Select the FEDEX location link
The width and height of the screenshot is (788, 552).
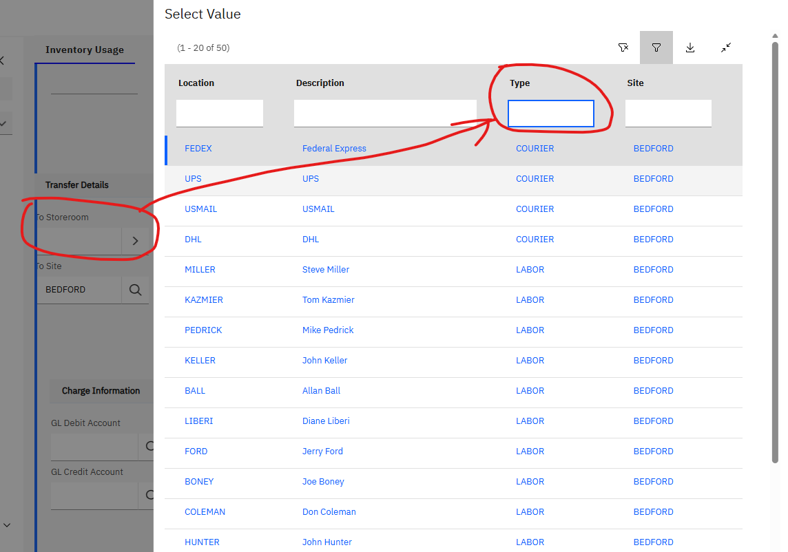198,149
